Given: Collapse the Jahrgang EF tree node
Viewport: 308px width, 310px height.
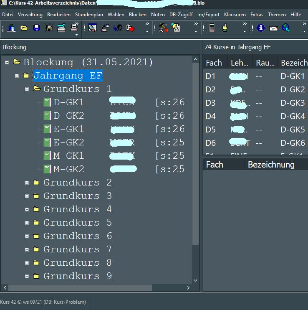Looking at the screenshot, I should coord(17,76).
